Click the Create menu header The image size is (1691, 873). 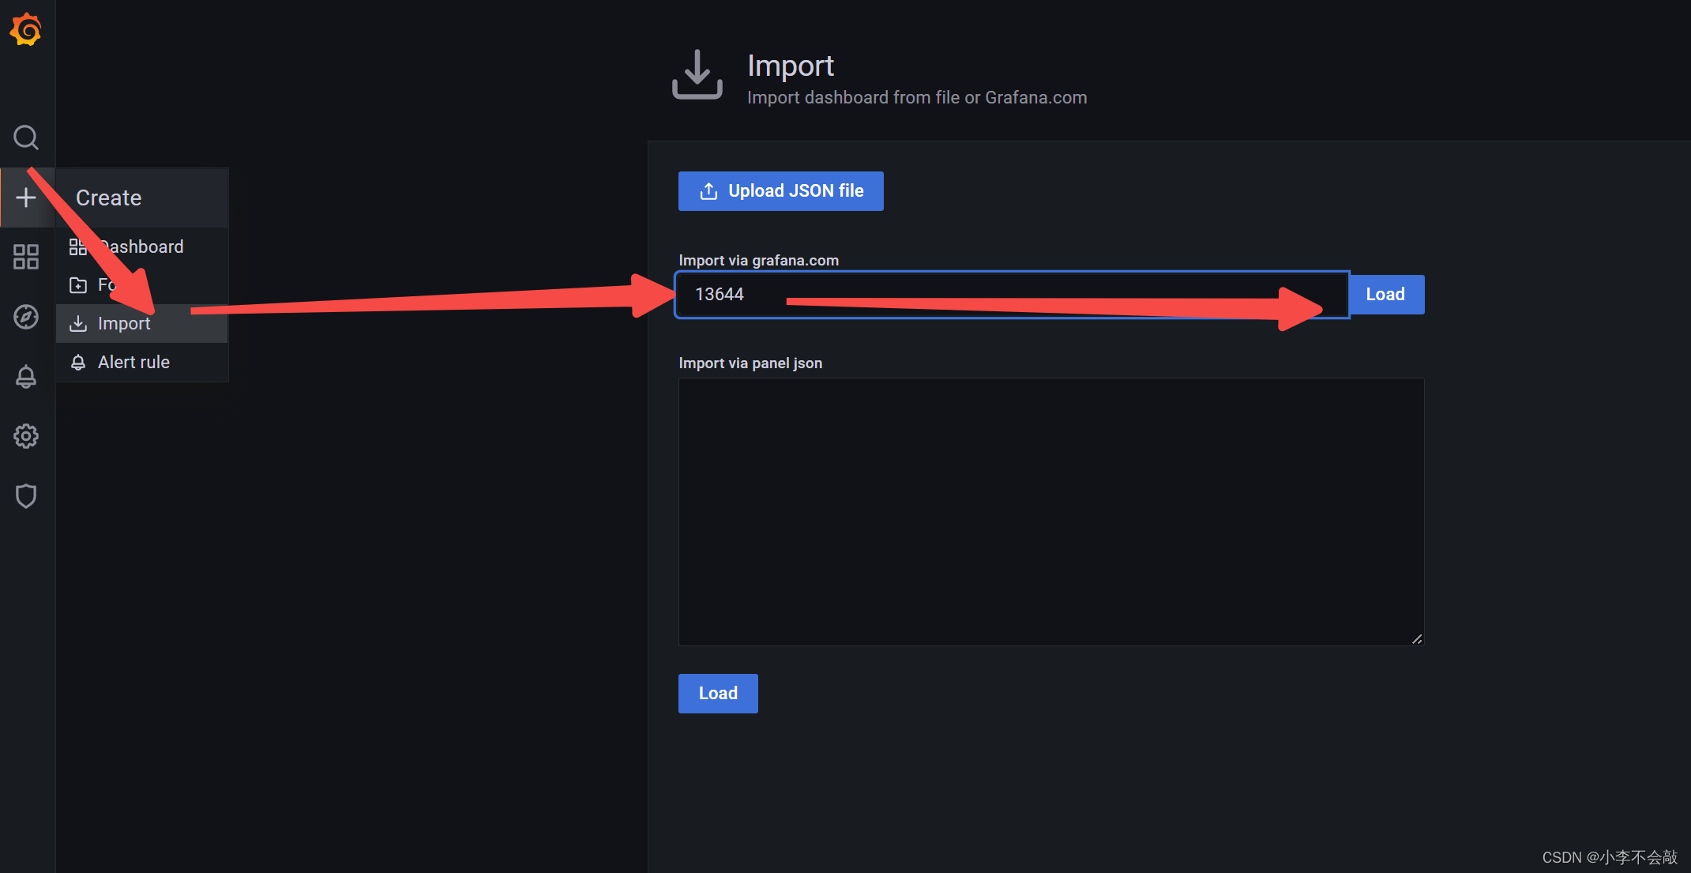109,198
